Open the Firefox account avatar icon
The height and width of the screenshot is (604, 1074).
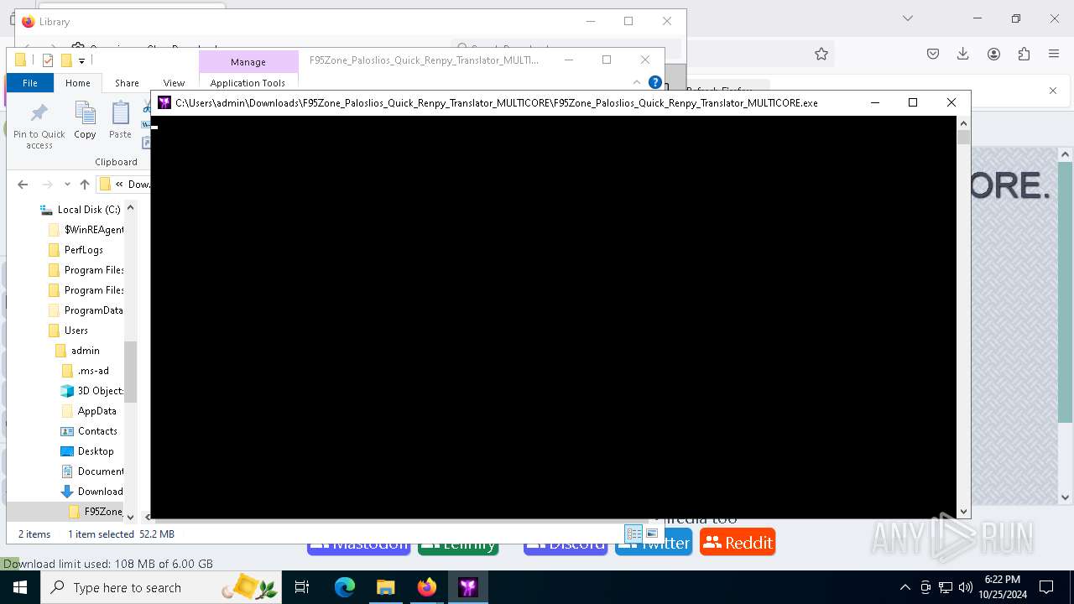coord(993,54)
